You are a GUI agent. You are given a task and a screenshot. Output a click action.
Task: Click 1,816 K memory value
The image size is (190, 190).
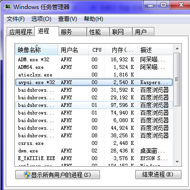[124, 75]
